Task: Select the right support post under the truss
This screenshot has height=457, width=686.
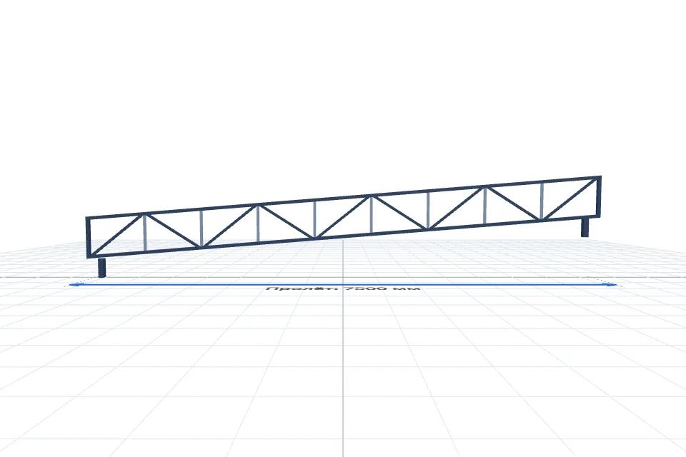Action: [585, 227]
